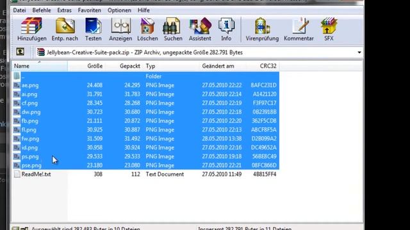Select the file name fl.png
The width and height of the screenshot is (410, 230).
click(x=29, y=130)
